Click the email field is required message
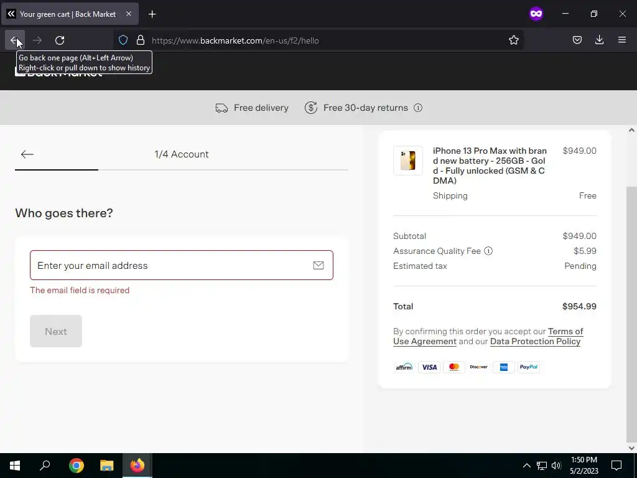This screenshot has width=637, height=478. pos(80,290)
